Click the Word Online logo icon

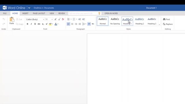[5, 8]
